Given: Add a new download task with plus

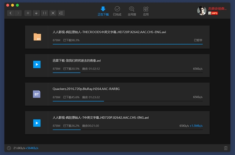Looking at the screenshot, I should [28, 13].
